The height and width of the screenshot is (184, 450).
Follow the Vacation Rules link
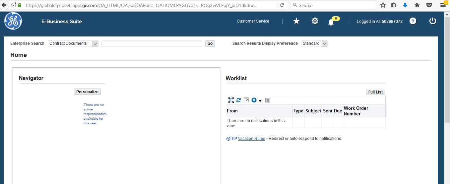pyautogui.click(x=251, y=139)
